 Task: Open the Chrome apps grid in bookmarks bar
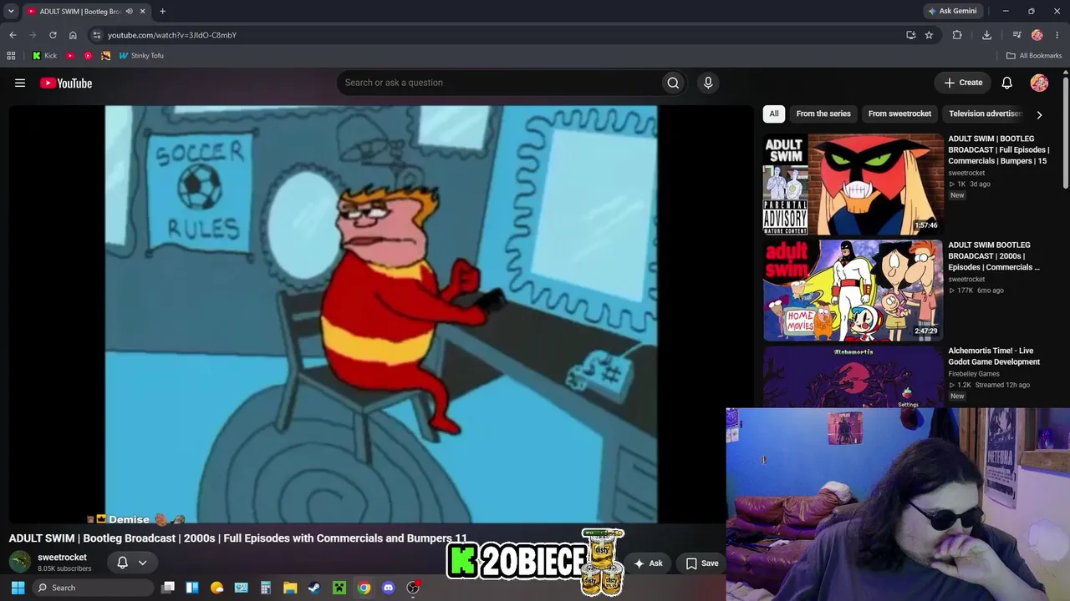click(11, 56)
